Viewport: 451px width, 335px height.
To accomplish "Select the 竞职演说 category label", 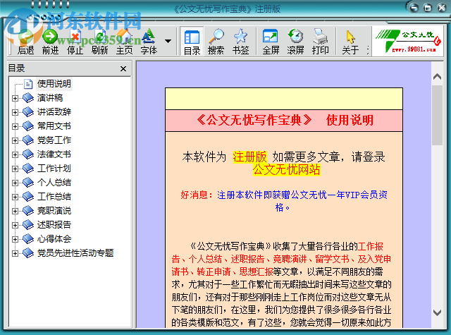I will [54, 211].
